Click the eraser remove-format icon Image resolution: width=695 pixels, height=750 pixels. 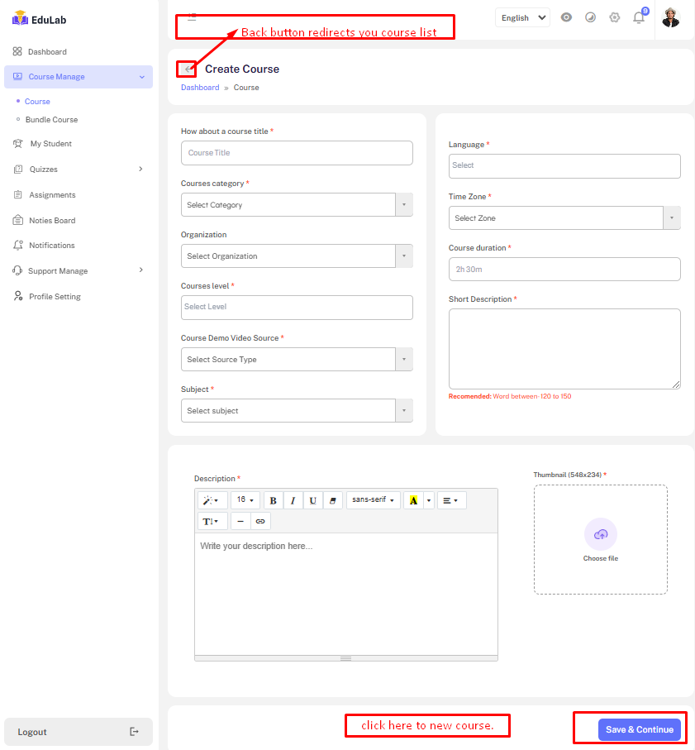click(x=332, y=500)
